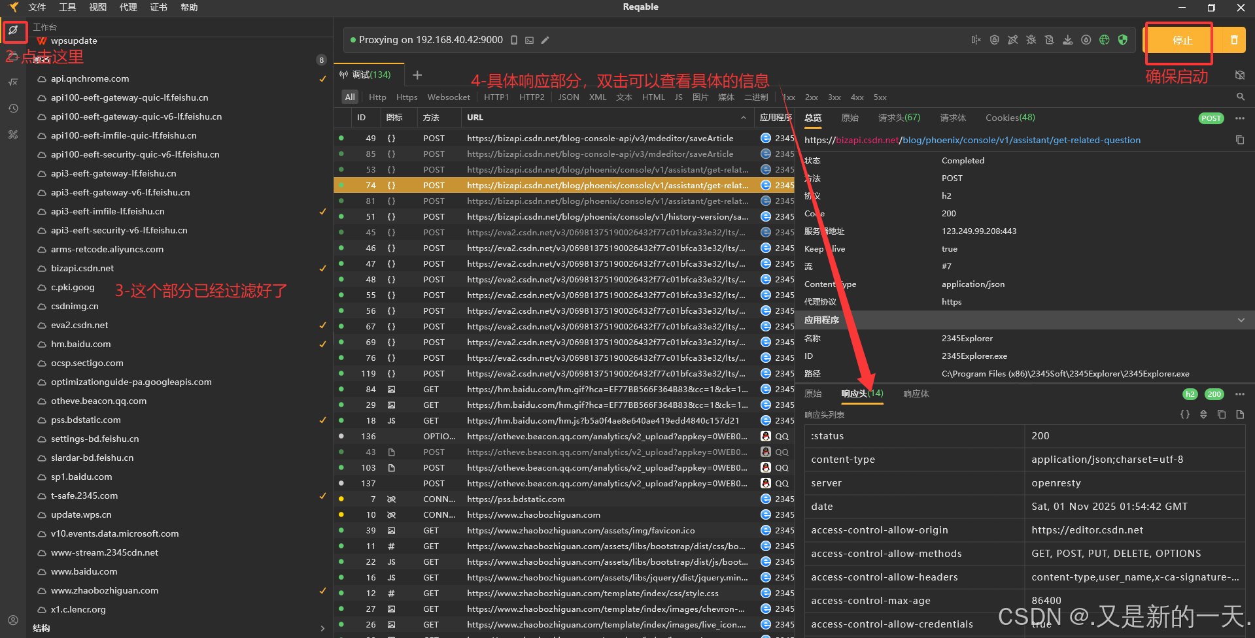Toggle checkmark for eva2.csdn.net domain
The image size is (1255, 638).
(x=322, y=325)
